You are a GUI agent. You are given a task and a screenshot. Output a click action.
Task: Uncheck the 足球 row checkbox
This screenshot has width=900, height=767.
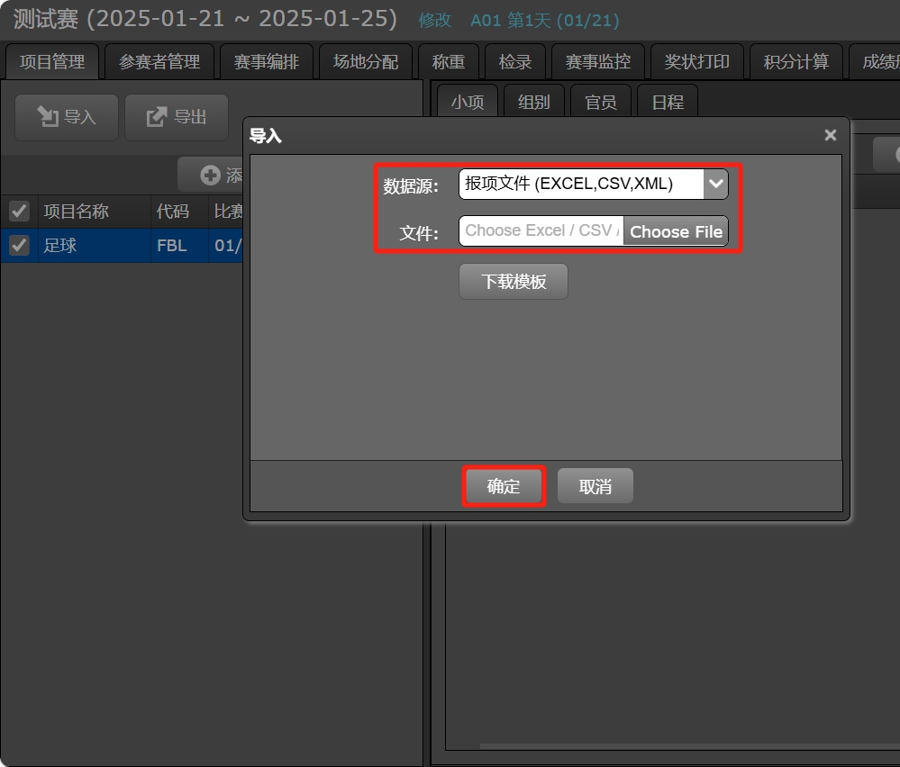click(x=19, y=246)
